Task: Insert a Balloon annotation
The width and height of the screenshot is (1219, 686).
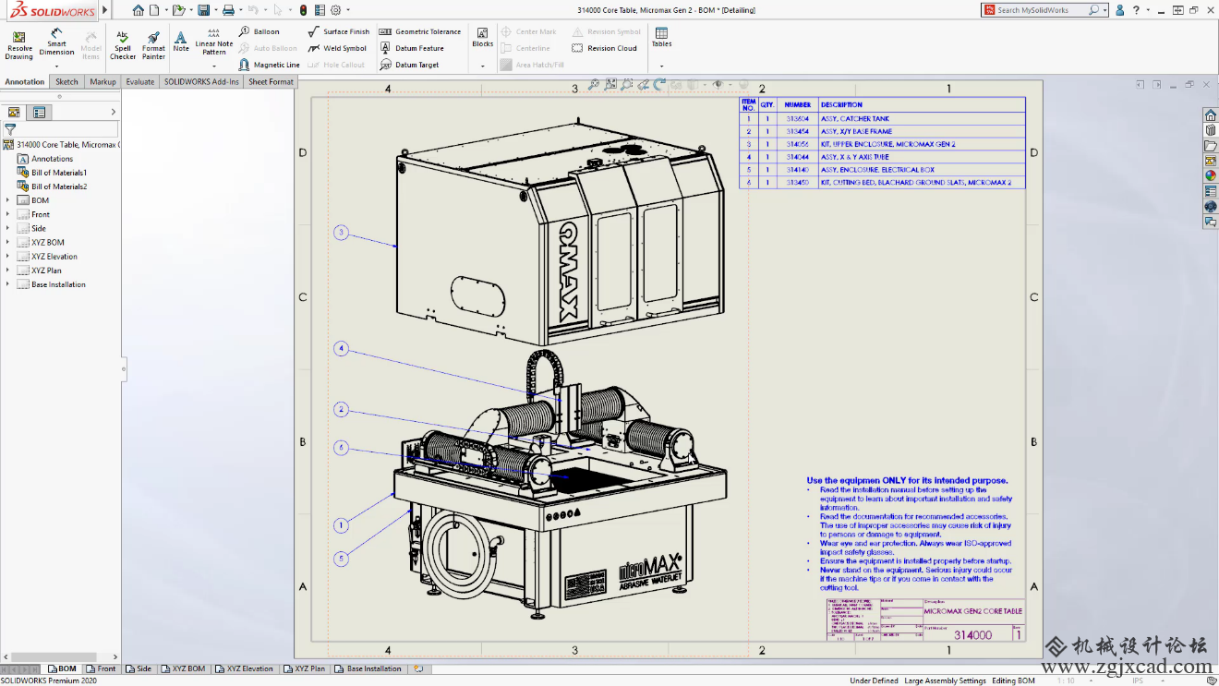Action: pyautogui.click(x=259, y=31)
